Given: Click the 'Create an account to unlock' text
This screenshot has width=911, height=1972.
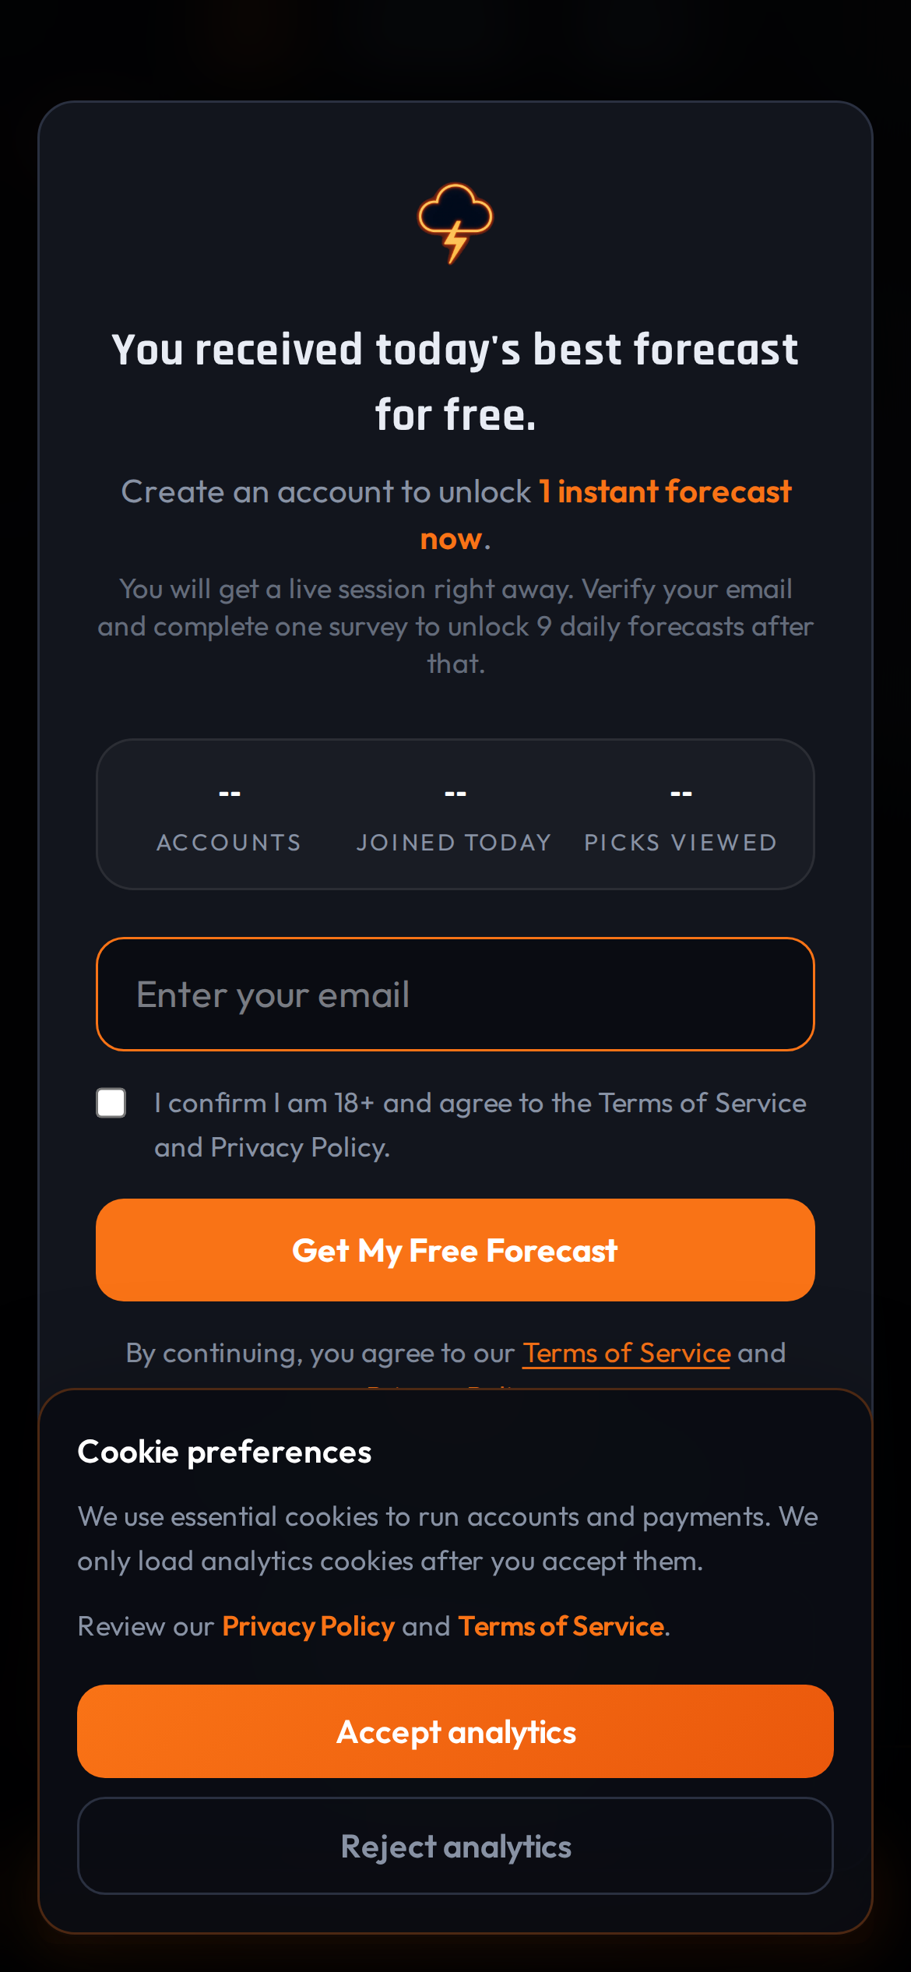Looking at the screenshot, I should [326, 492].
